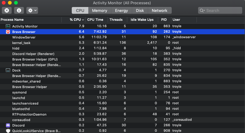
Task: Click the _coreaudiod user cell
Action: 182,120
